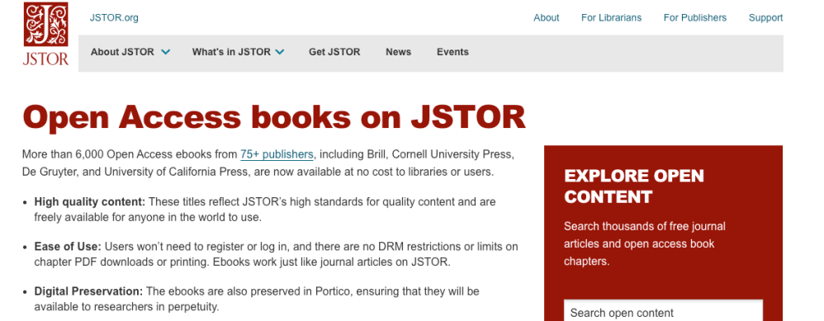Click the Search open content field
824x321 pixels.
pyautogui.click(x=663, y=310)
